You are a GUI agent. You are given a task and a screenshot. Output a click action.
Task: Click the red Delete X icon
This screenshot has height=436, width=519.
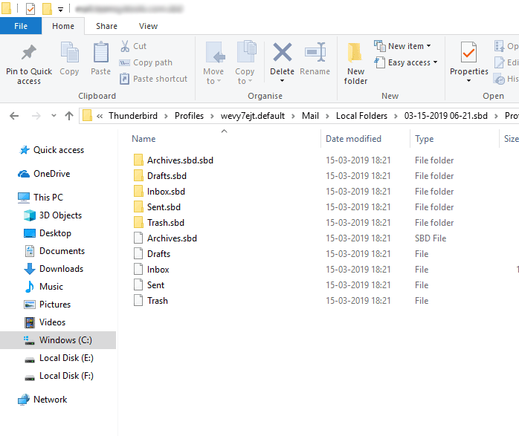(283, 52)
